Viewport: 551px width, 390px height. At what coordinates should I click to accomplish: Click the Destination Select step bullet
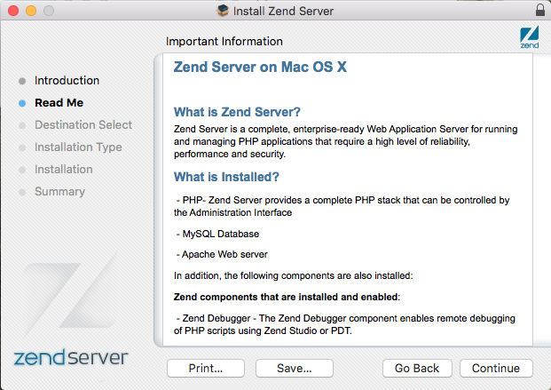(x=22, y=125)
